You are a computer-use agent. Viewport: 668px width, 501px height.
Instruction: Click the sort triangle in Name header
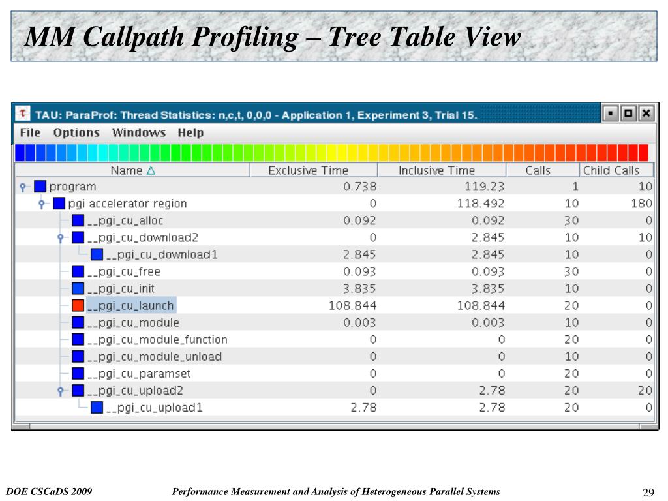tap(151, 170)
